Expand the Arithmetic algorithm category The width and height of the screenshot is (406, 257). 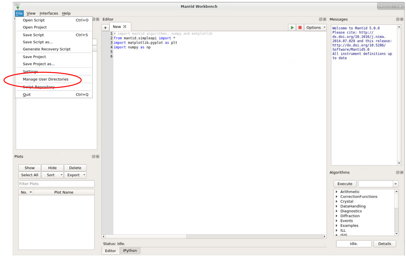point(337,192)
